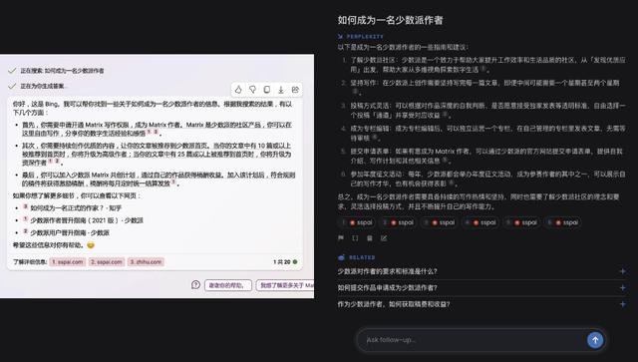Screen dimensions: 638x362
Task: Open the zhihu.com source chip
Action: [147, 262]
